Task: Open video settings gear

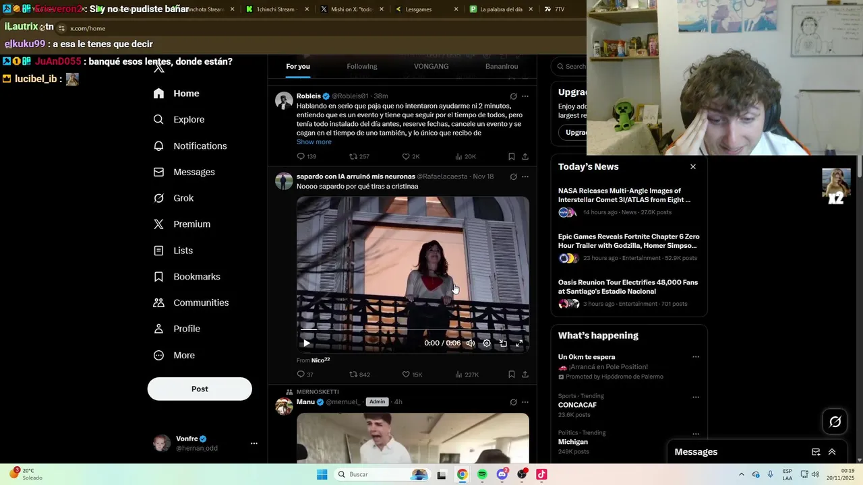Action: [487, 343]
